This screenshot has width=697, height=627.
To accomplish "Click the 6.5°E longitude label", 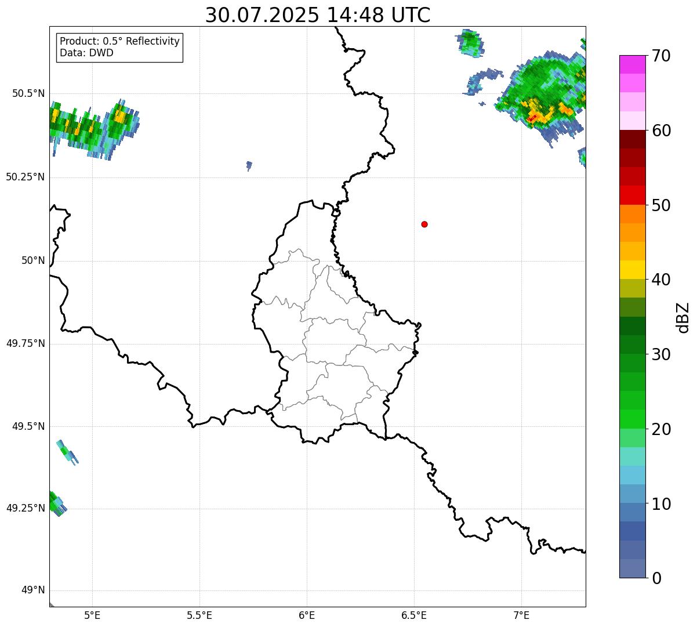I will pyautogui.click(x=414, y=615).
